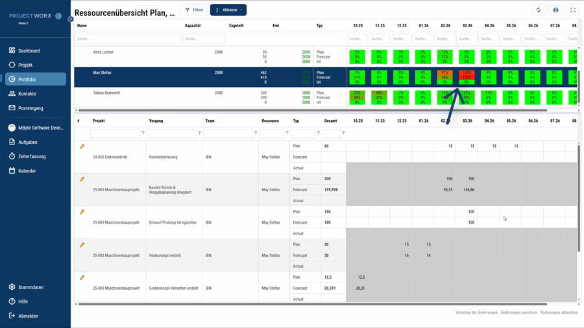Screen dimensions: 584x328
Task: Open the filter icon beside Projekt column filter
Action: (x=143, y=134)
